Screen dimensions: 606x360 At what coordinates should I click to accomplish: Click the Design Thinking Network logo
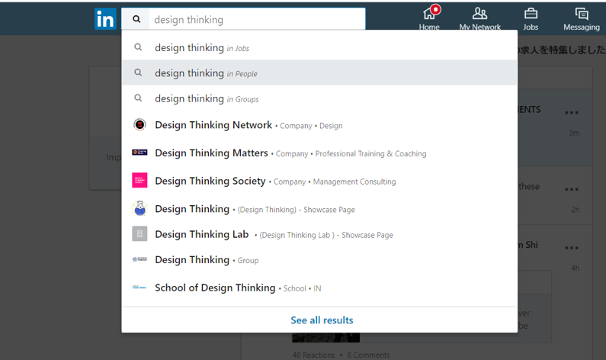(139, 124)
